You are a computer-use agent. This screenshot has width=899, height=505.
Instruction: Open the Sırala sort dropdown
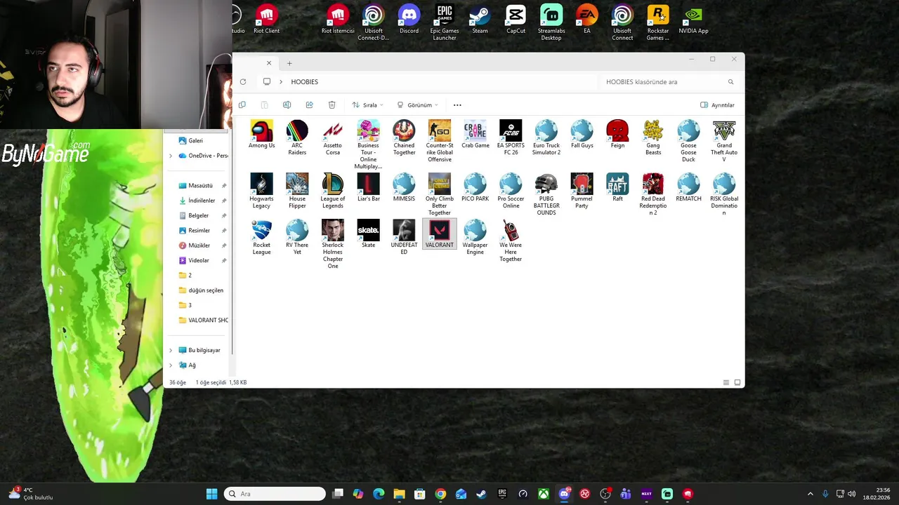click(x=368, y=105)
